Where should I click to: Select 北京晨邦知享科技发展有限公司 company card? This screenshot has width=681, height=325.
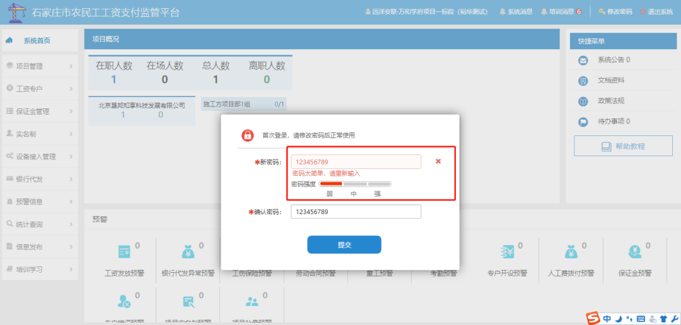pos(142,111)
